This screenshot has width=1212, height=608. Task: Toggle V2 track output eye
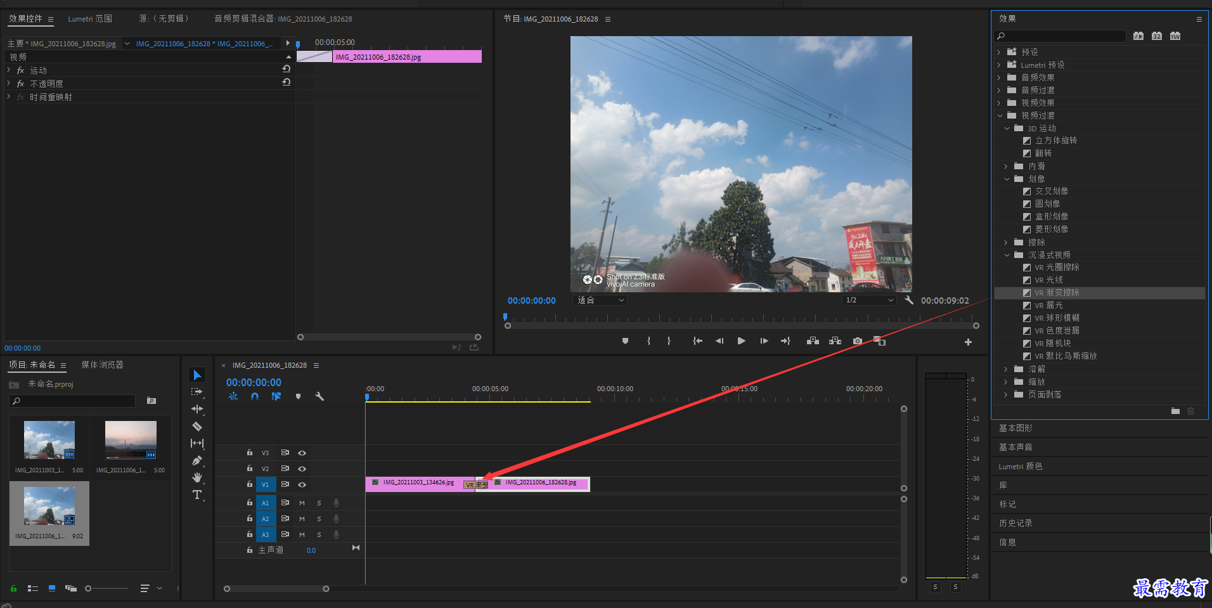302,469
